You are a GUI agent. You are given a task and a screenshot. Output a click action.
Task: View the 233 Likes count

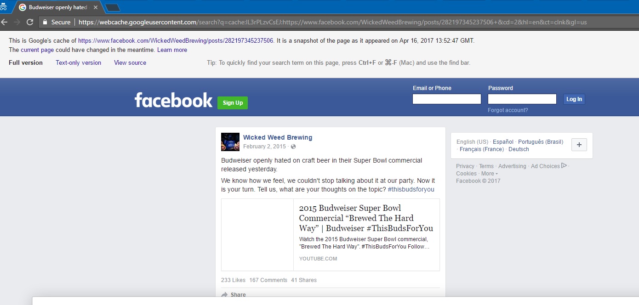click(x=233, y=280)
